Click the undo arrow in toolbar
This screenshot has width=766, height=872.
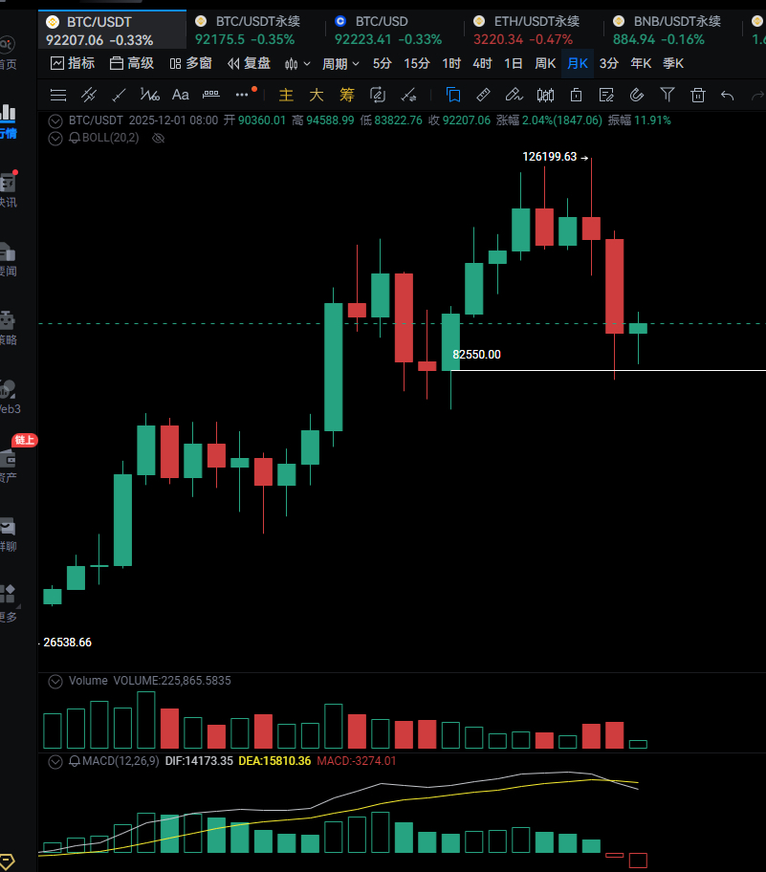click(x=728, y=95)
